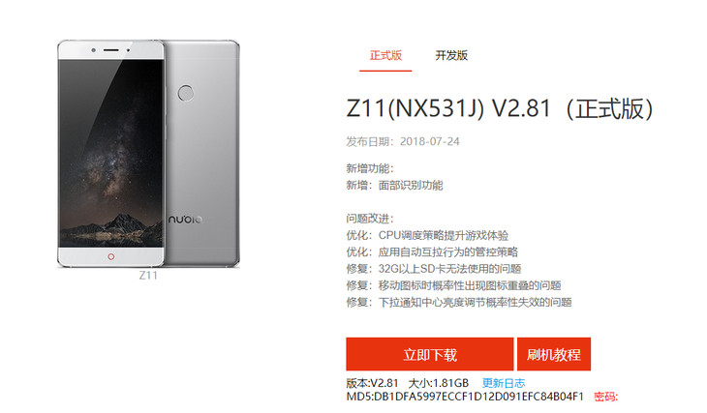Open the 刷机教程 flashing tutorial

(x=554, y=354)
